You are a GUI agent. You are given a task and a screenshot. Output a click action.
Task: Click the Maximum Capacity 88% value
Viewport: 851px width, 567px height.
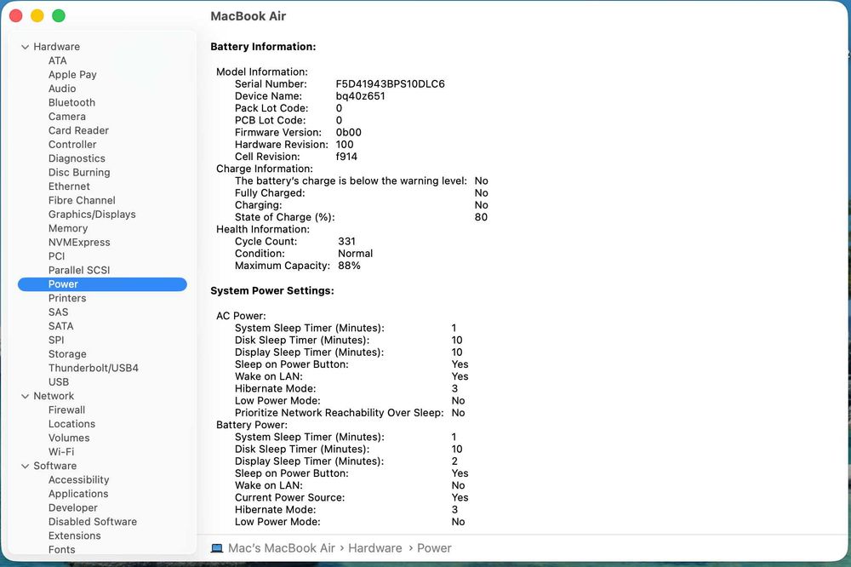pos(349,266)
